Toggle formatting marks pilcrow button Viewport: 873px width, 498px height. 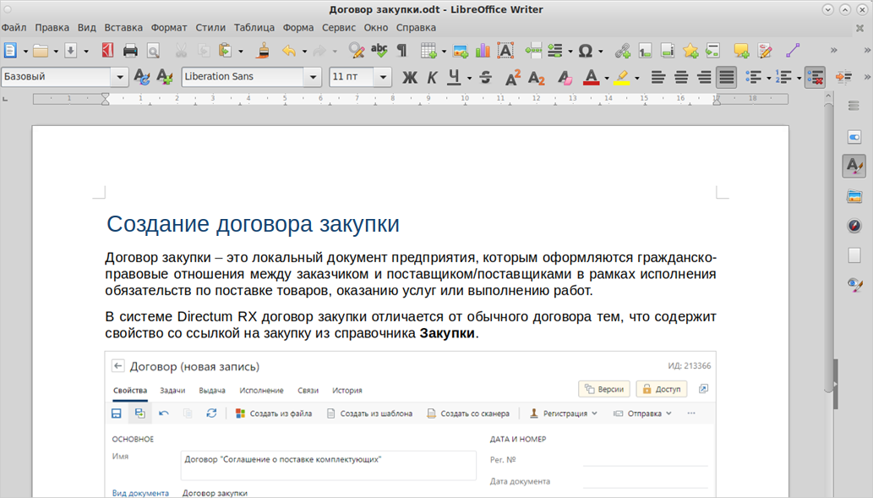401,51
